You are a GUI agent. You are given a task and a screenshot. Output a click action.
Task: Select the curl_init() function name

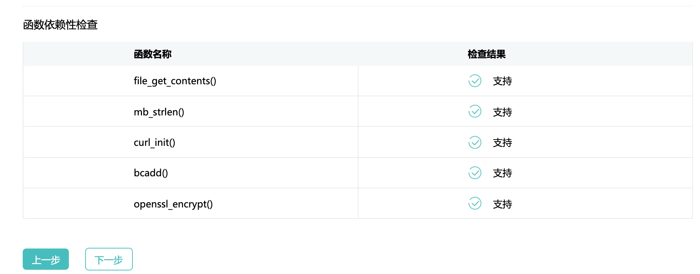[154, 142]
